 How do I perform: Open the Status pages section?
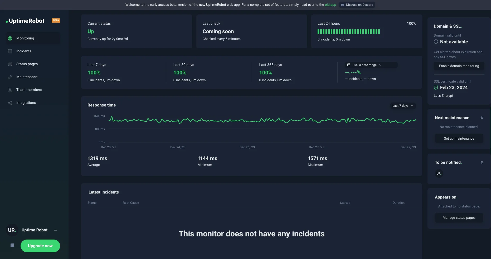point(27,64)
